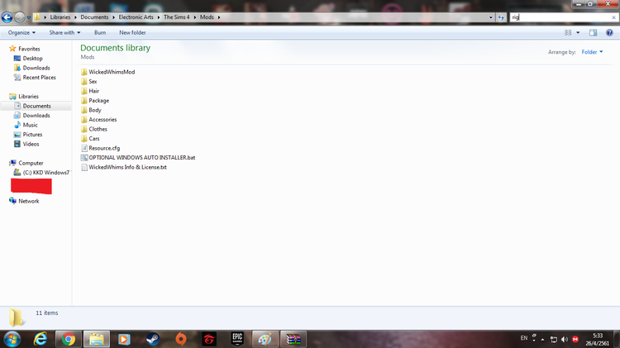Select the Clothes folder
Viewport: 620px width, 348px height.
[98, 128]
